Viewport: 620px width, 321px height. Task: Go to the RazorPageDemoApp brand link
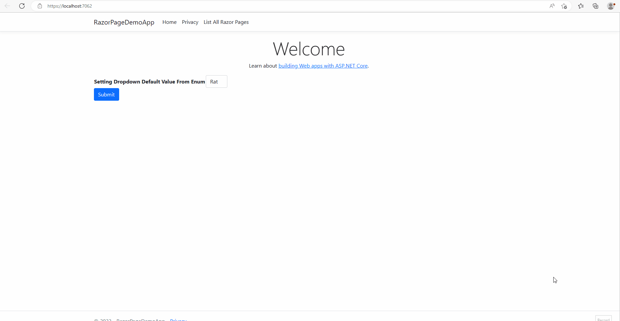coord(124,22)
